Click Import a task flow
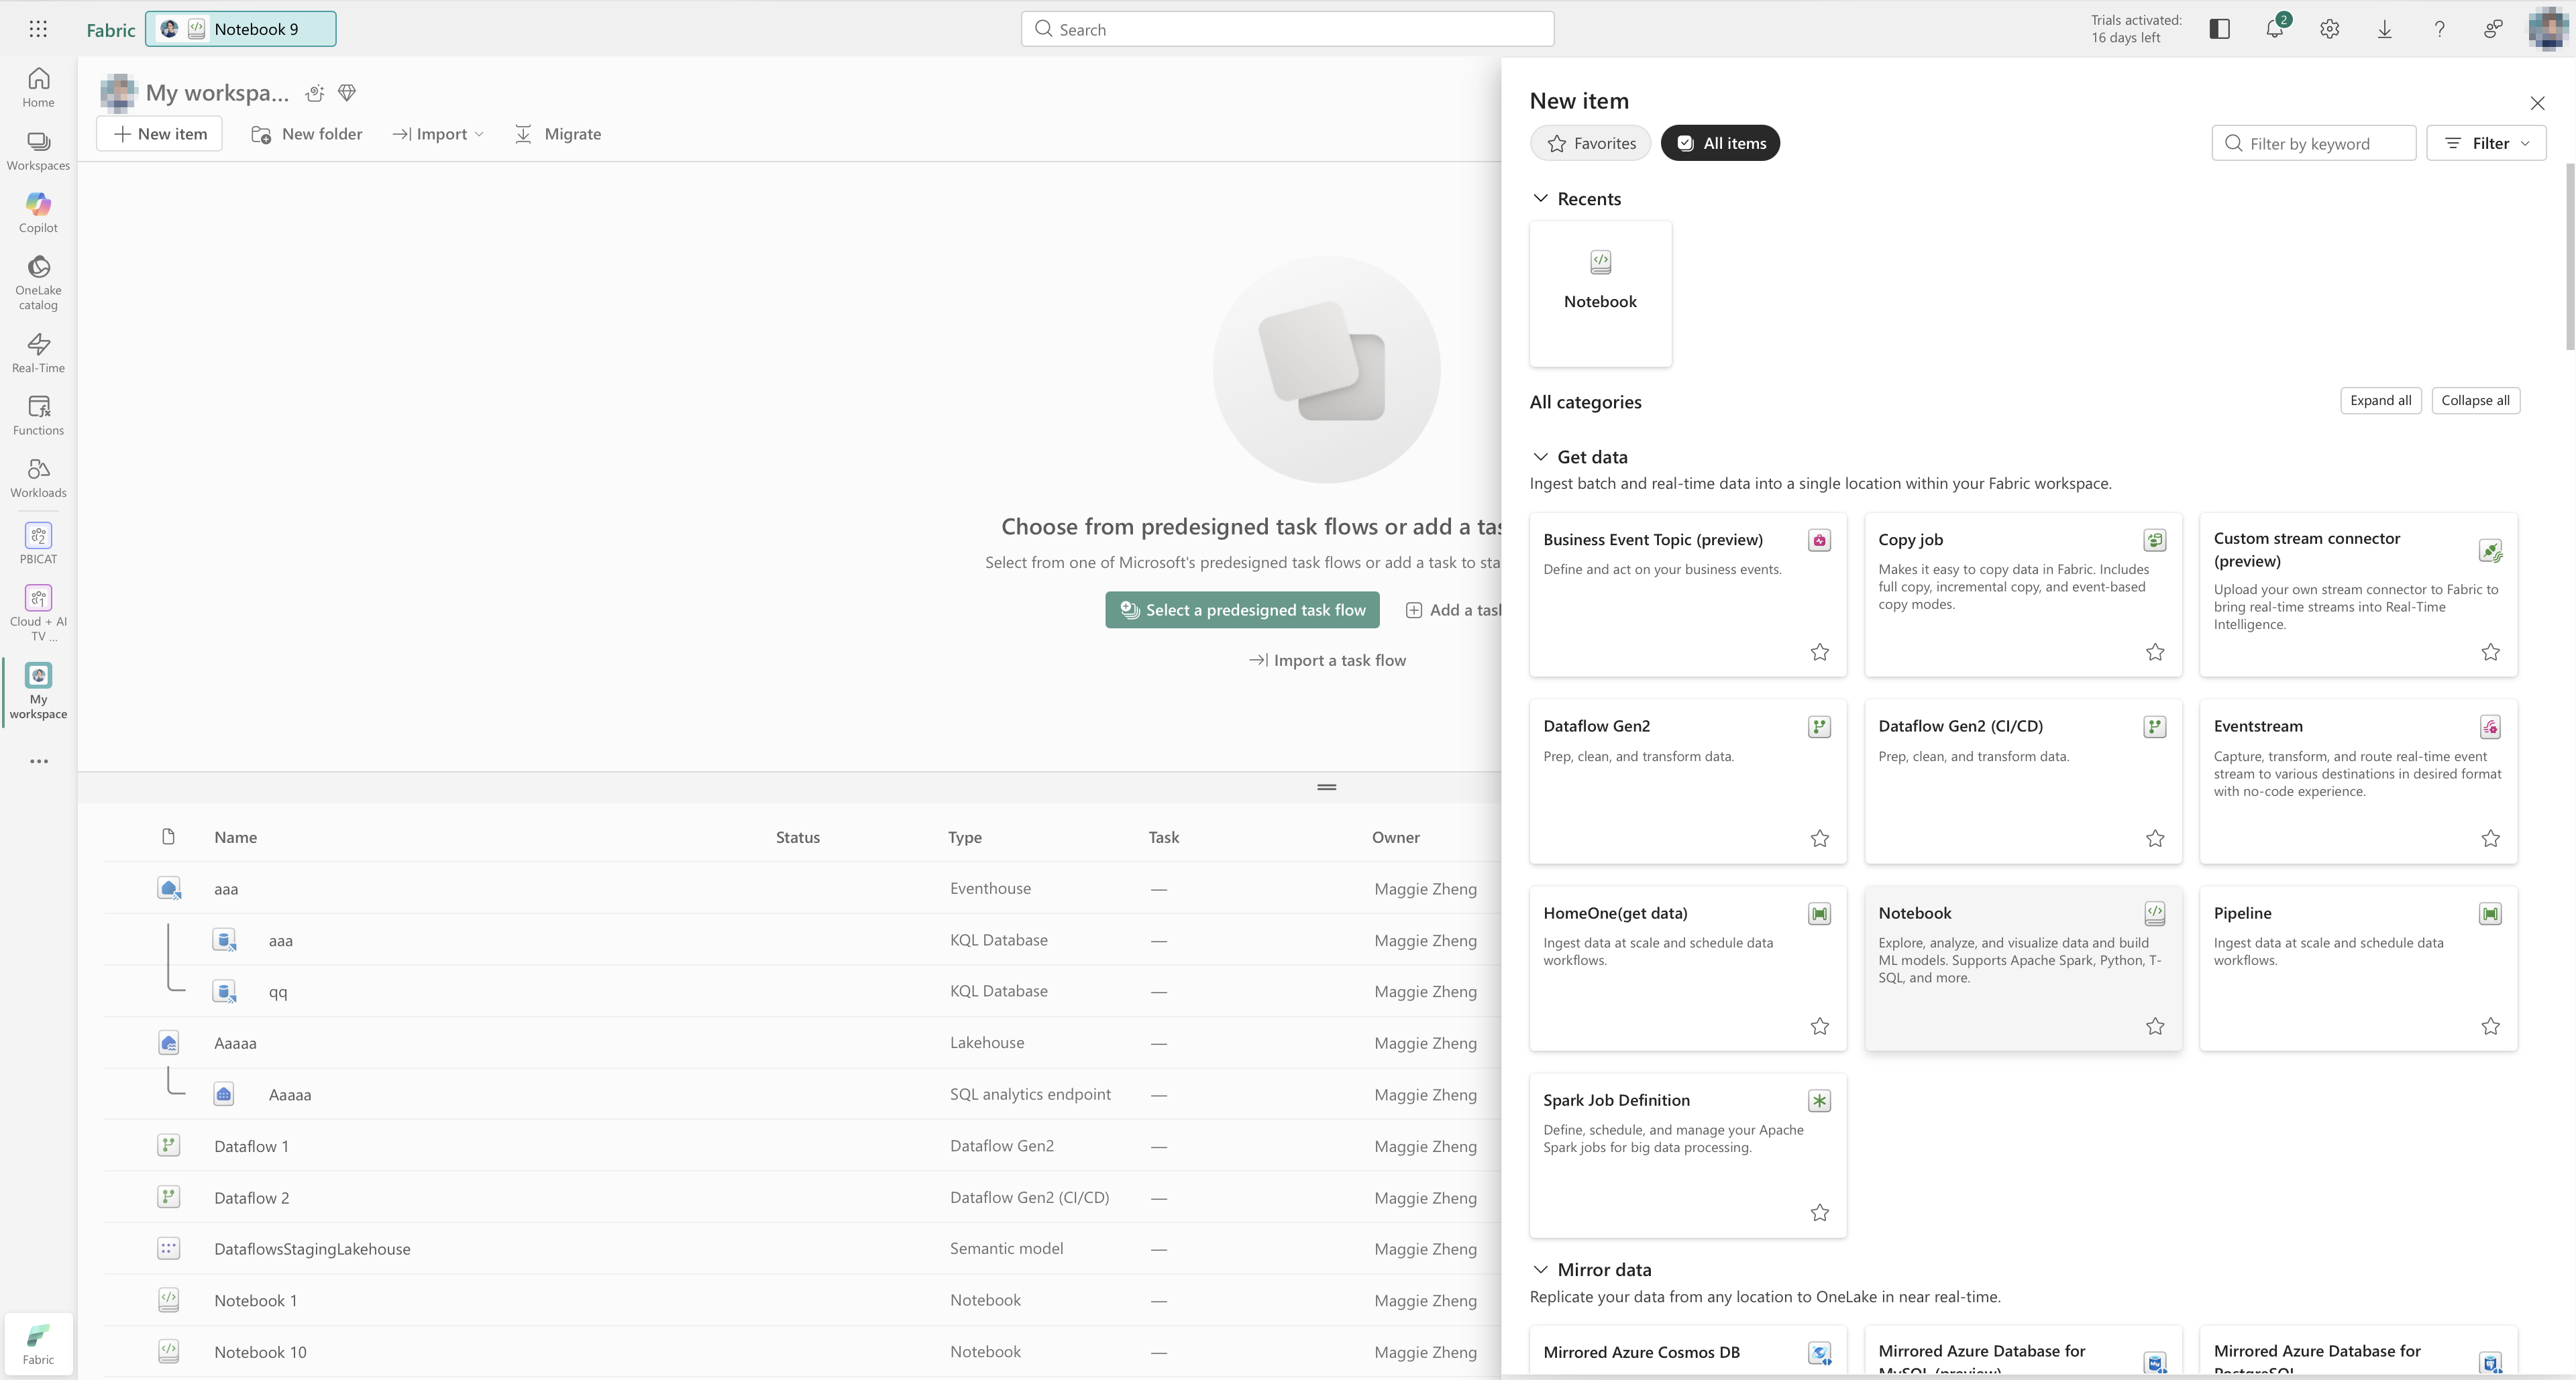Viewport: 2576px width, 1380px height. [1327, 660]
